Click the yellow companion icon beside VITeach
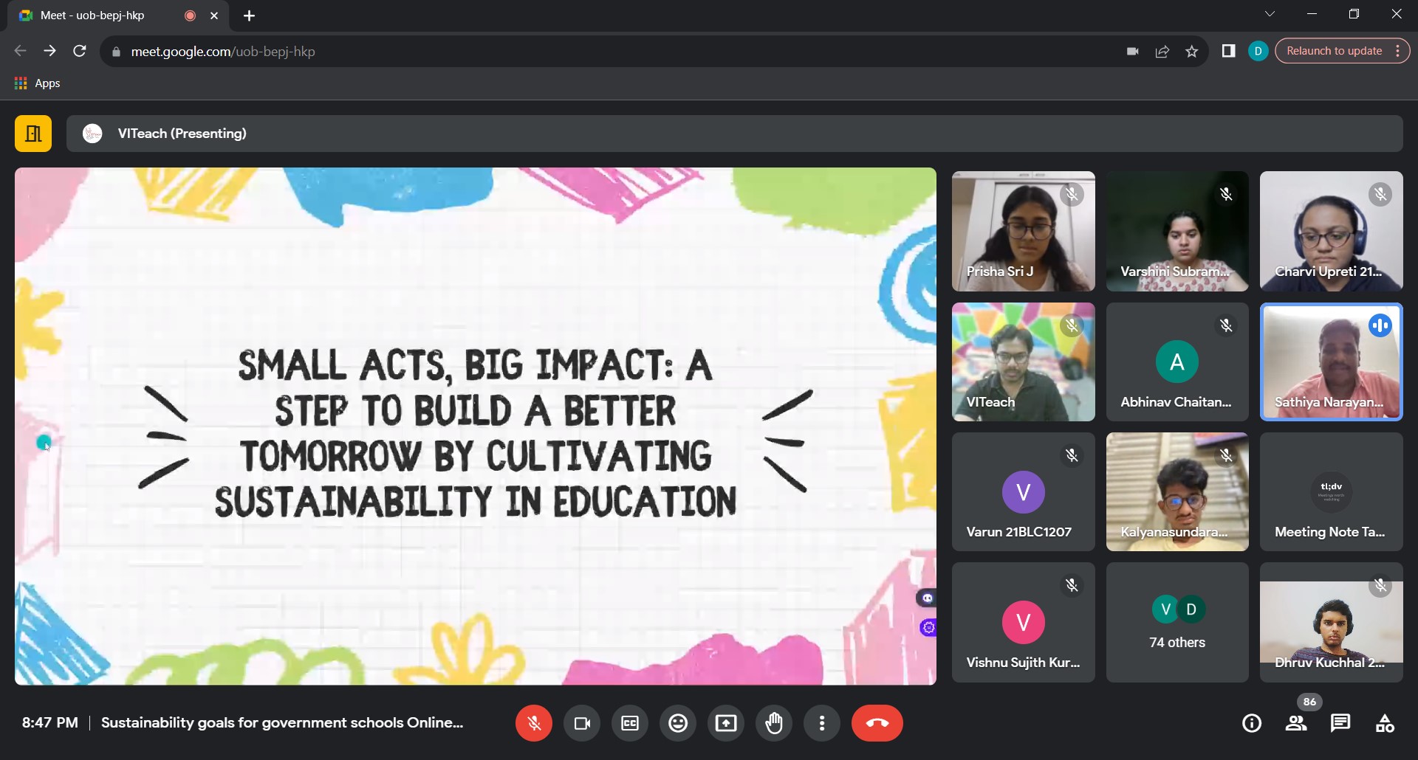 33,134
